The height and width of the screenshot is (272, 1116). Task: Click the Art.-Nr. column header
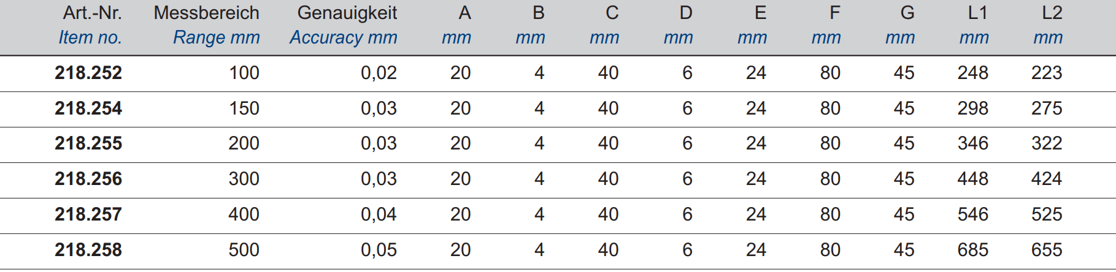tap(92, 13)
